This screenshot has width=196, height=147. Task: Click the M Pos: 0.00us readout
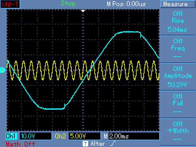126,4
